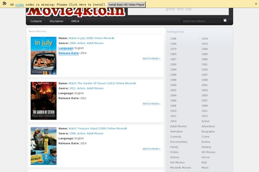
Task: Select the 2013 category
Action: point(205,116)
